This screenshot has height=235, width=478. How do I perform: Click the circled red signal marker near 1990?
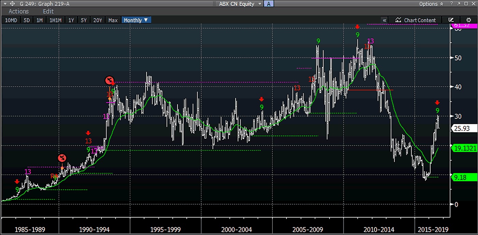(x=62, y=158)
